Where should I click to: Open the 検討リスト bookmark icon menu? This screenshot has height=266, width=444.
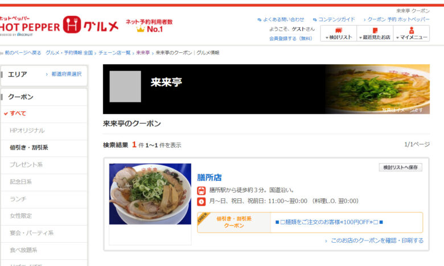click(x=338, y=34)
